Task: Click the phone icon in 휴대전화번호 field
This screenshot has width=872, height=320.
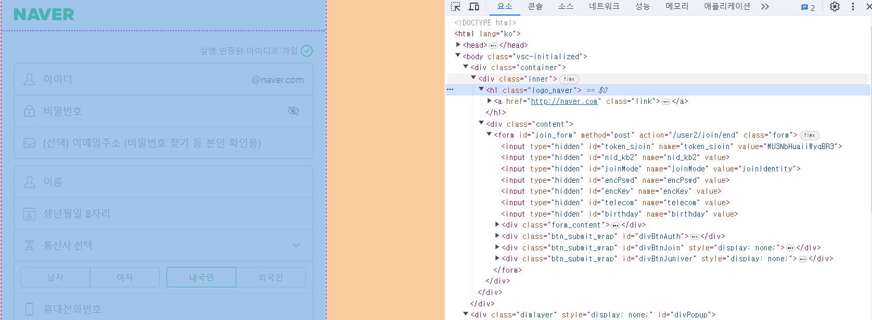Action: point(30,309)
